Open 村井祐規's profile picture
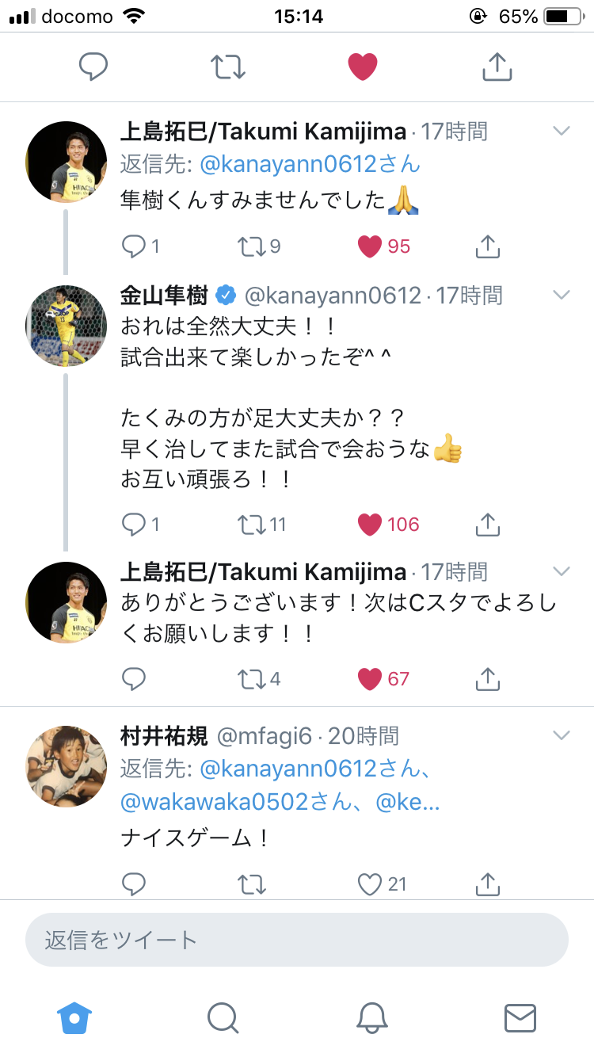Image resolution: width=594 pixels, height=1057 pixels. click(x=67, y=766)
